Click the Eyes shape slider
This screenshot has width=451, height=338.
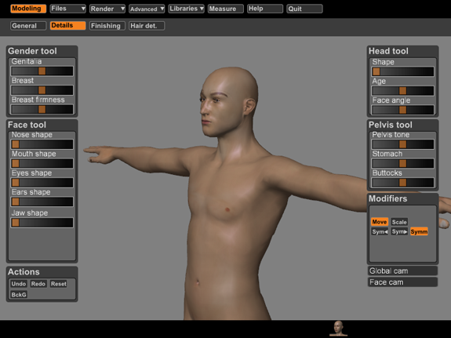[x=42, y=183]
